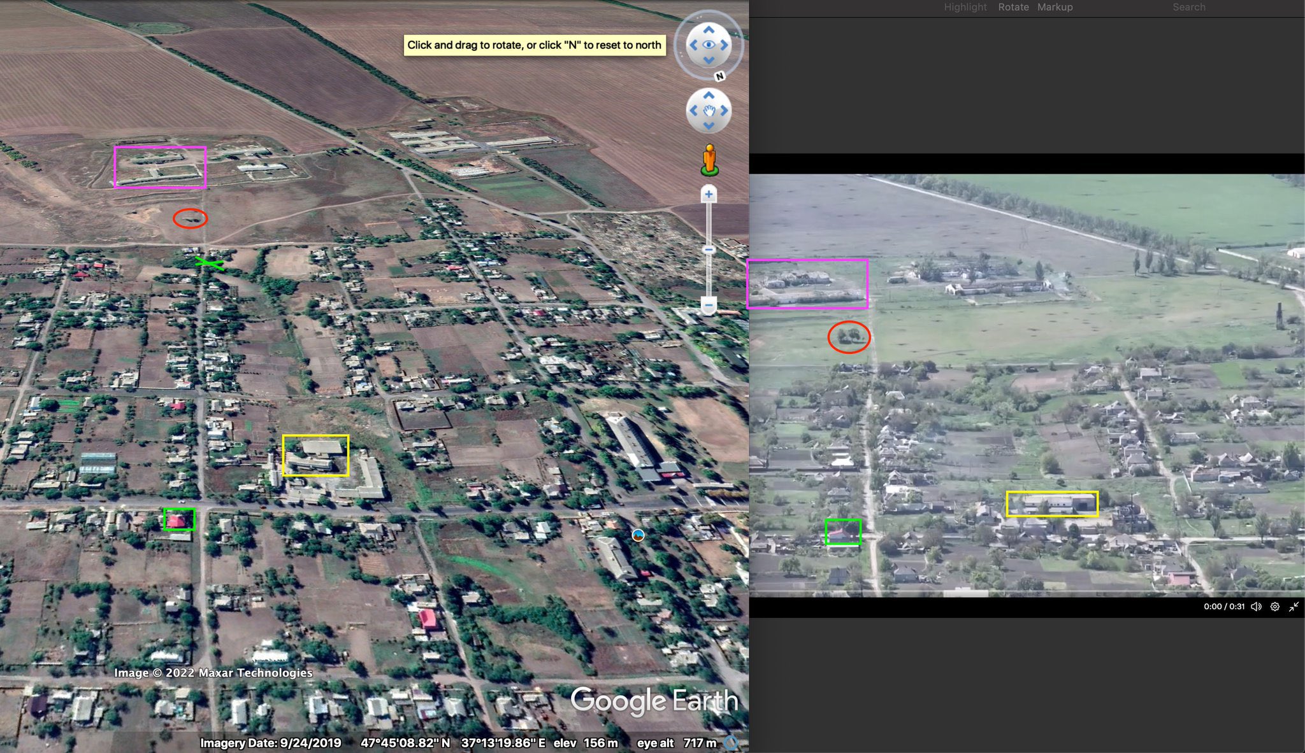Zoom out with bottom minus button

pos(709,305)
